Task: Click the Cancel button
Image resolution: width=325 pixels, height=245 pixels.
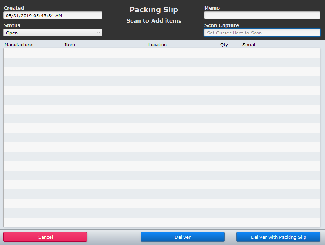Action: [x=45, y=237]
